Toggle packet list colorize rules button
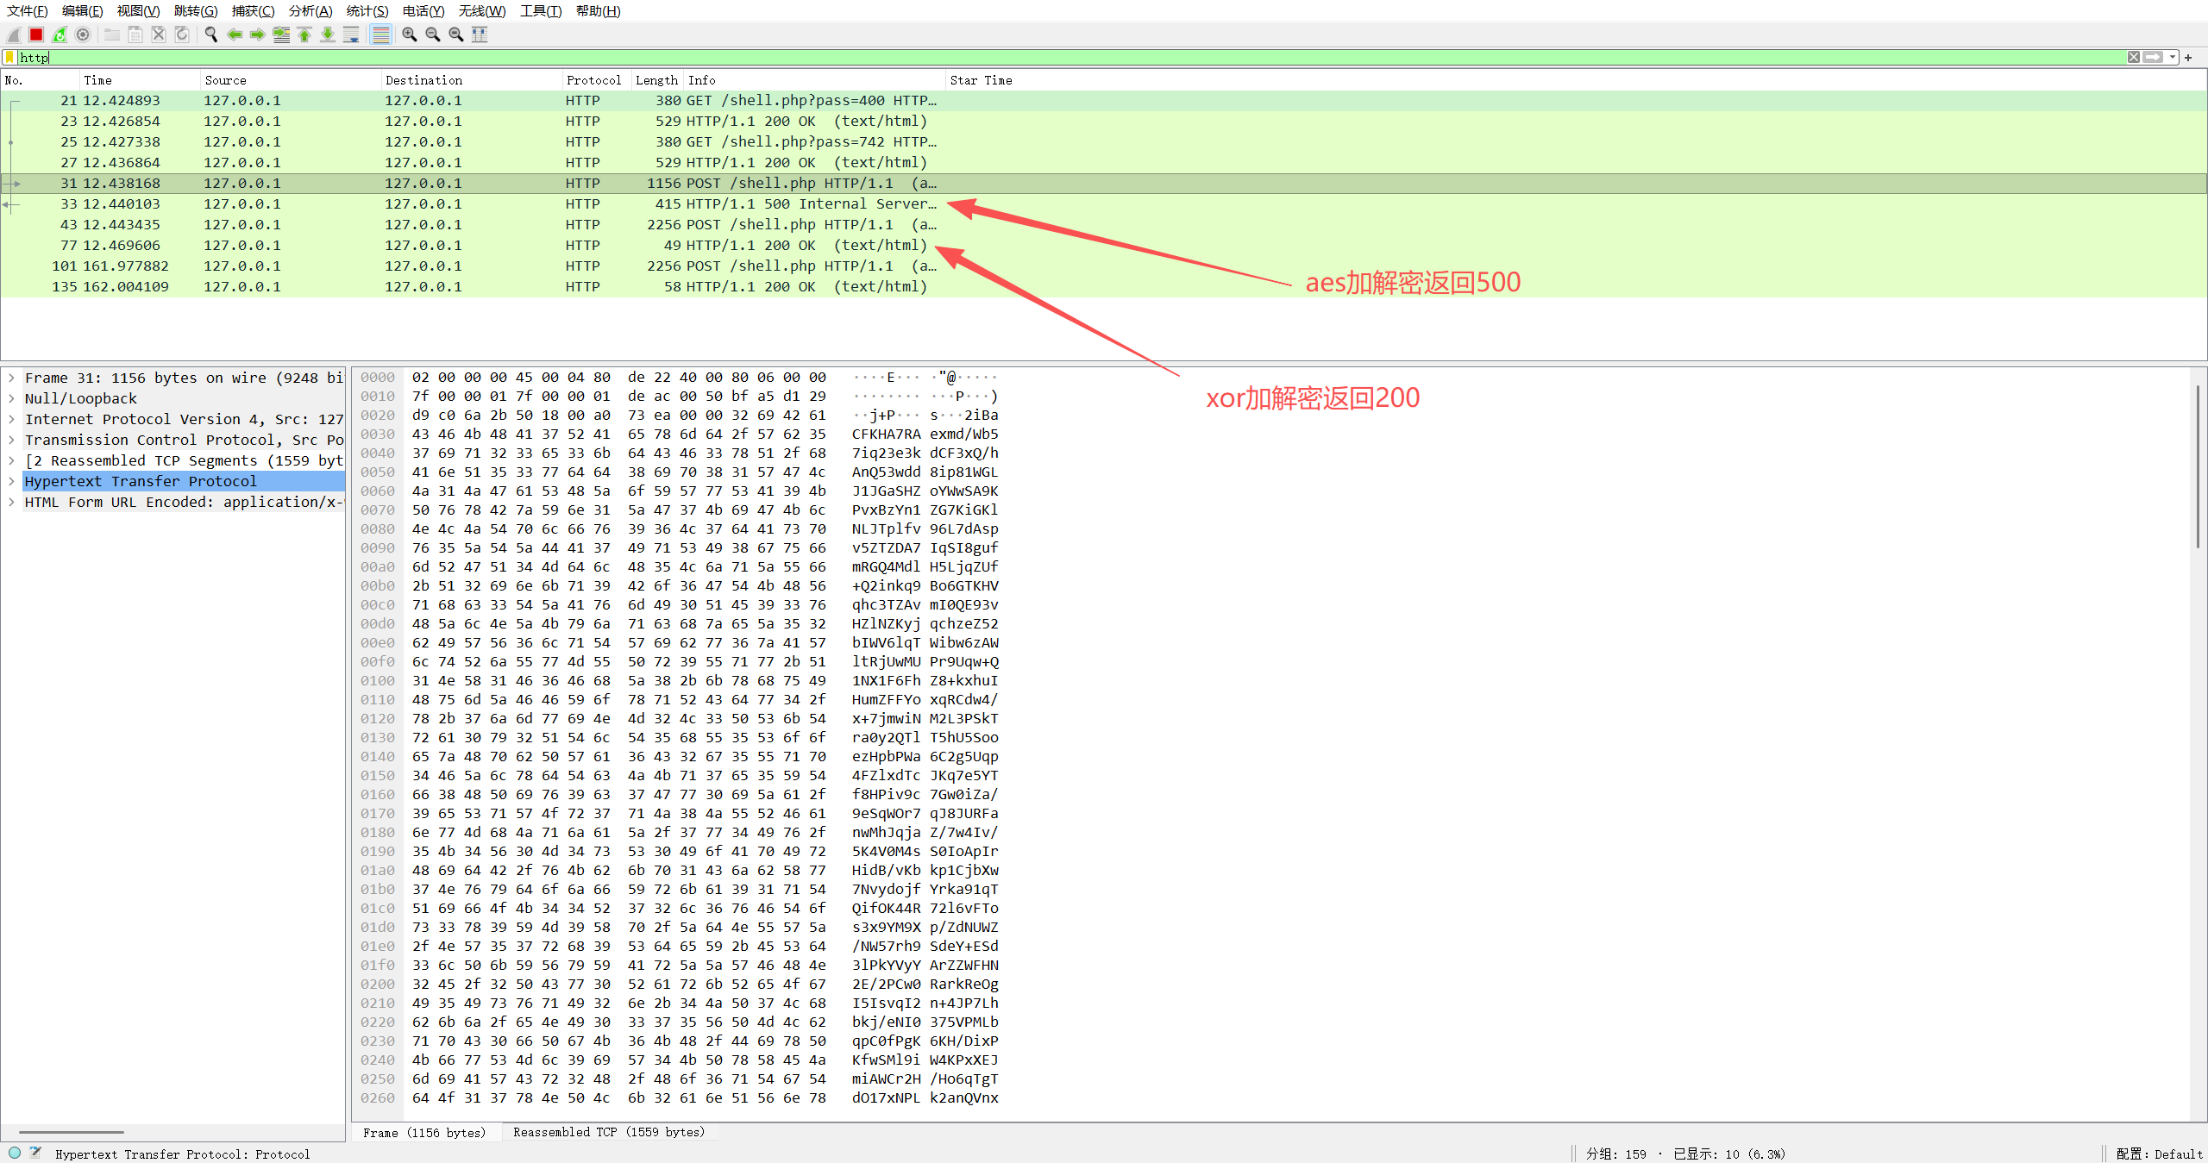Image resolution: width=2208 pixels, height=1163 pixels. pos(380,34)
